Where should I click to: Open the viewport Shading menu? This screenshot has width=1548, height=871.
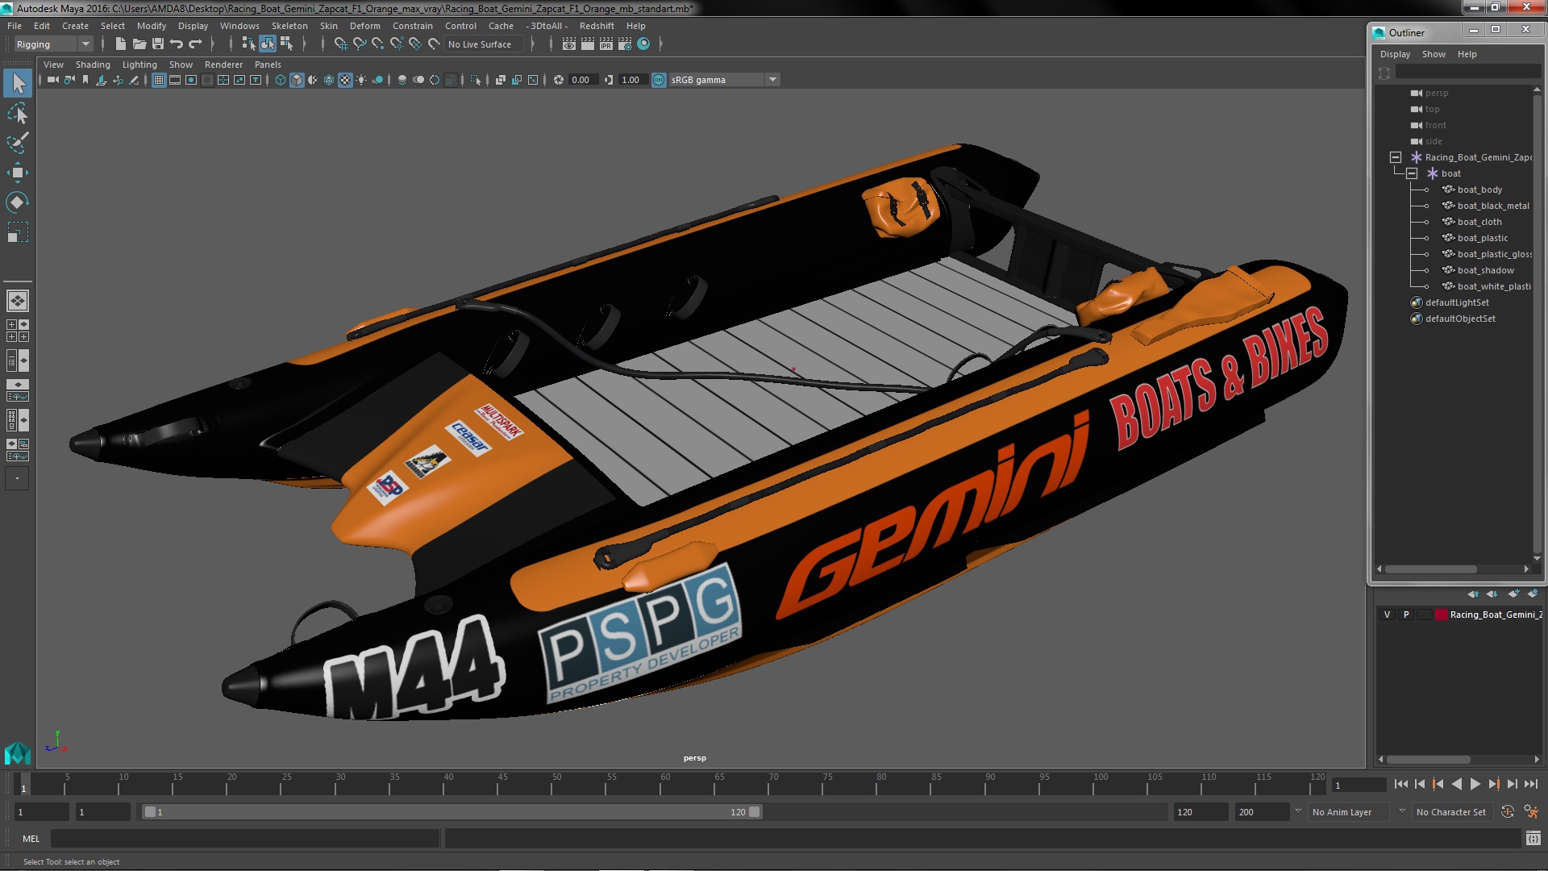click(x=93, y=65)
